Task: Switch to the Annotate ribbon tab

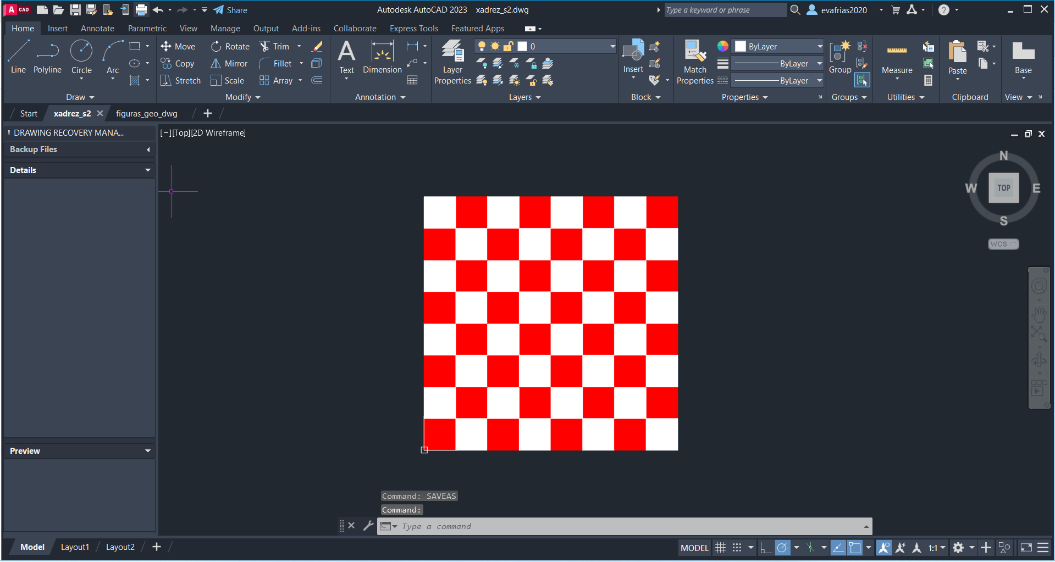Action: [97, 29]
